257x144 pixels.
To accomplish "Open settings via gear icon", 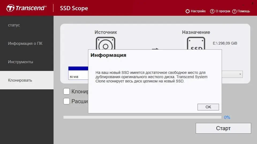I will [x=187, y=11].
